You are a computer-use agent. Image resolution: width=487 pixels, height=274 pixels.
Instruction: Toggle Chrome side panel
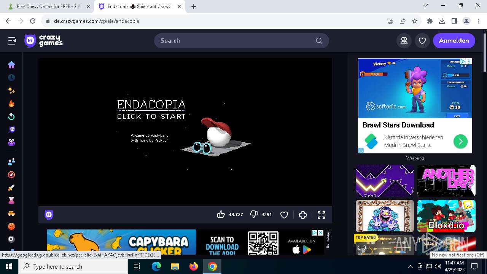454,21
